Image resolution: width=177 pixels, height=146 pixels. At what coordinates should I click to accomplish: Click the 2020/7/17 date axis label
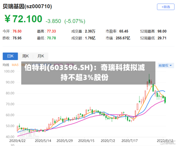point(130,141)
